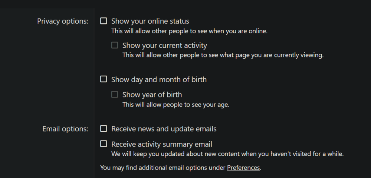The height and width of the screenshot is (178, 371).
Task: Click the 'see your age' description text
Action: (x=176, y=105)
